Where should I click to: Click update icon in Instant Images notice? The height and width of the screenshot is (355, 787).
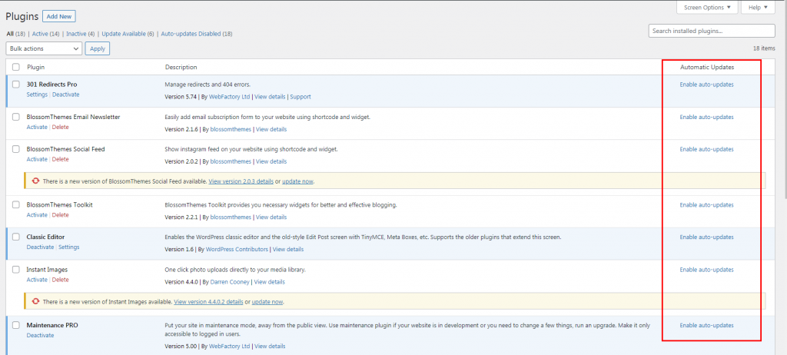[36, 302]
